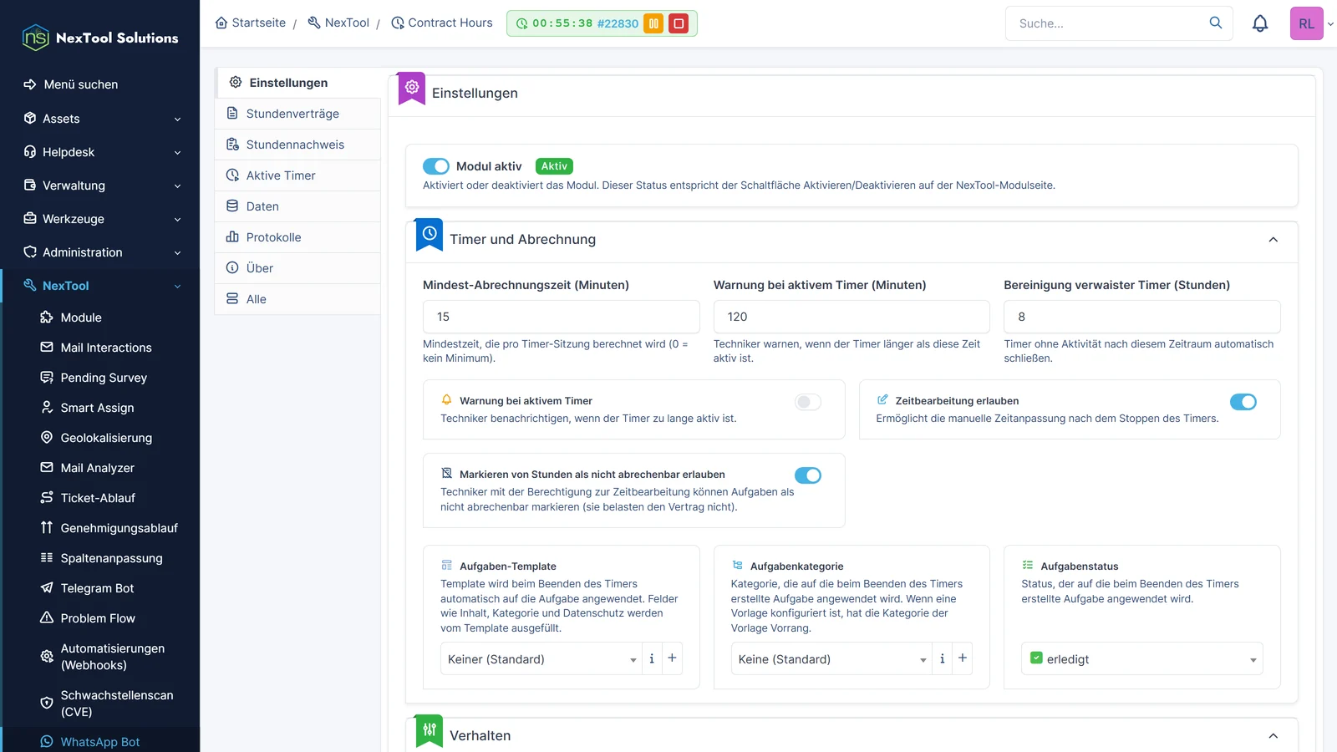Switch to Über tab
The height and width of the screenshot is (752, 1337).
coord(297,268)
